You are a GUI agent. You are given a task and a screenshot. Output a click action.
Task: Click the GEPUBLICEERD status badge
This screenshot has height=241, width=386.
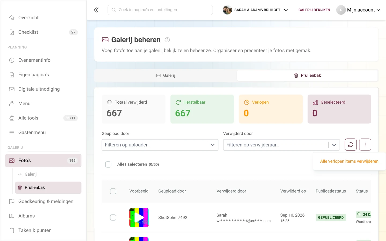pos(331,217)
